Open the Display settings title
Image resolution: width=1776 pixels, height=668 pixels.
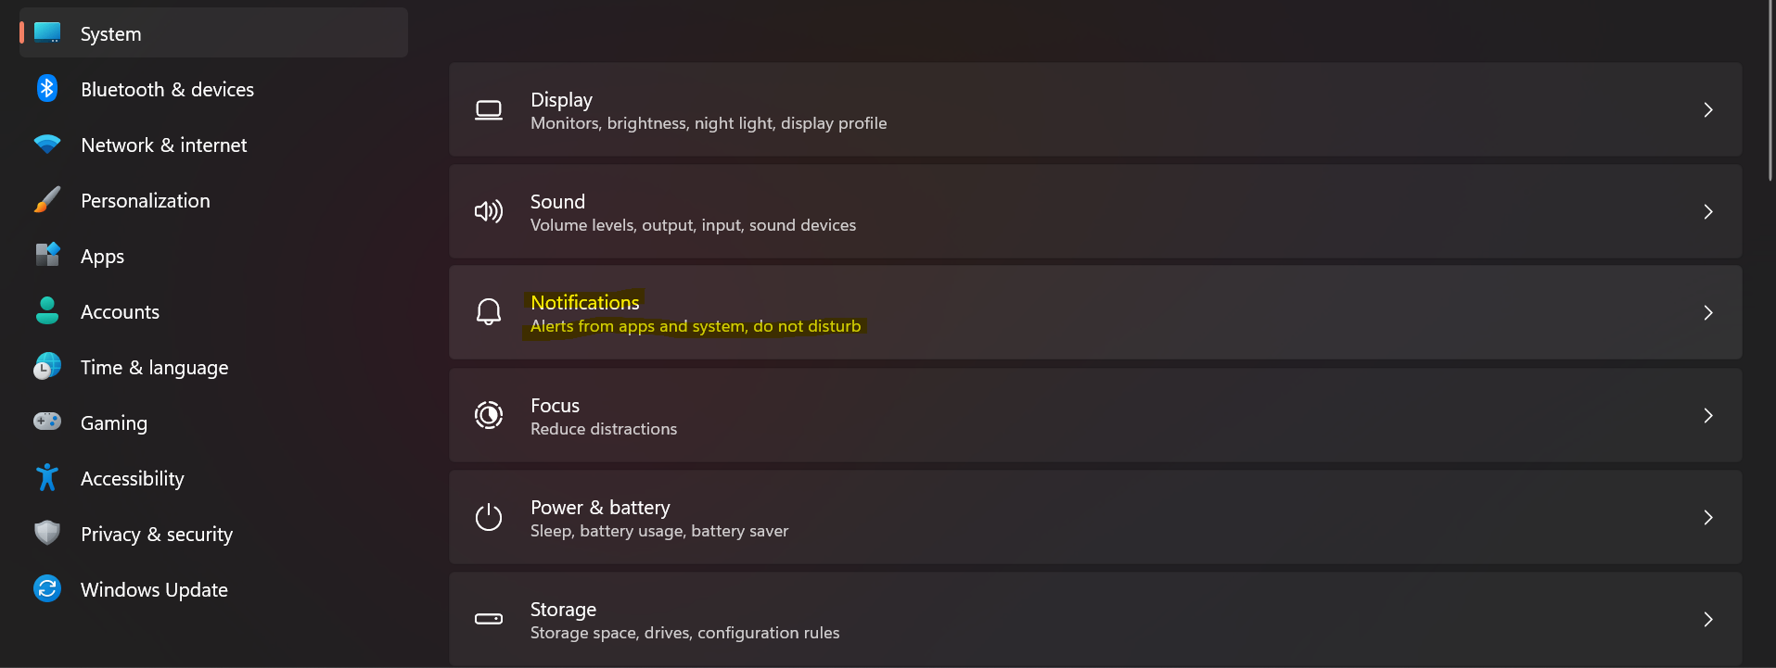[x=561, y=100]
